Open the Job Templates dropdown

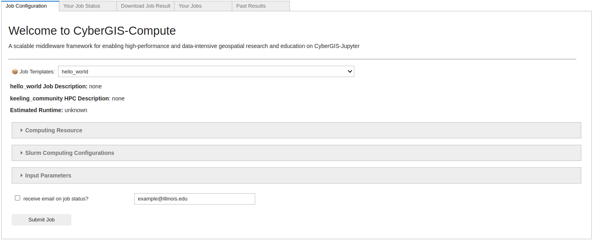pyautogui.click(x=206, y=71)
